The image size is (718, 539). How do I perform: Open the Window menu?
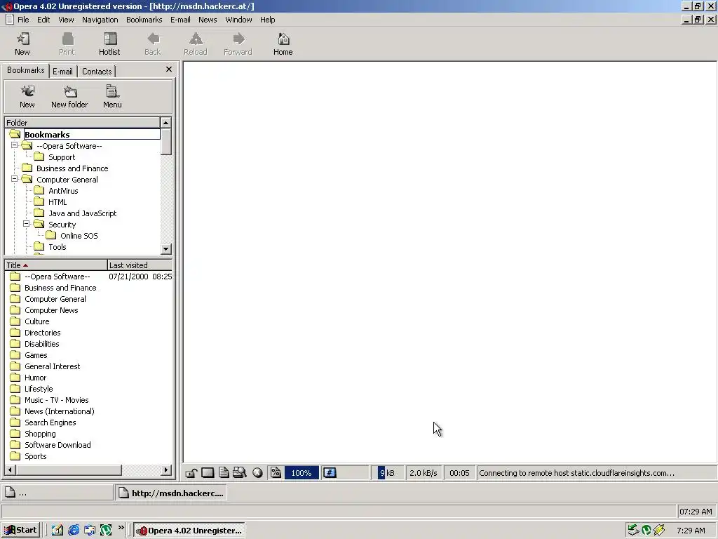click(238, 20)
